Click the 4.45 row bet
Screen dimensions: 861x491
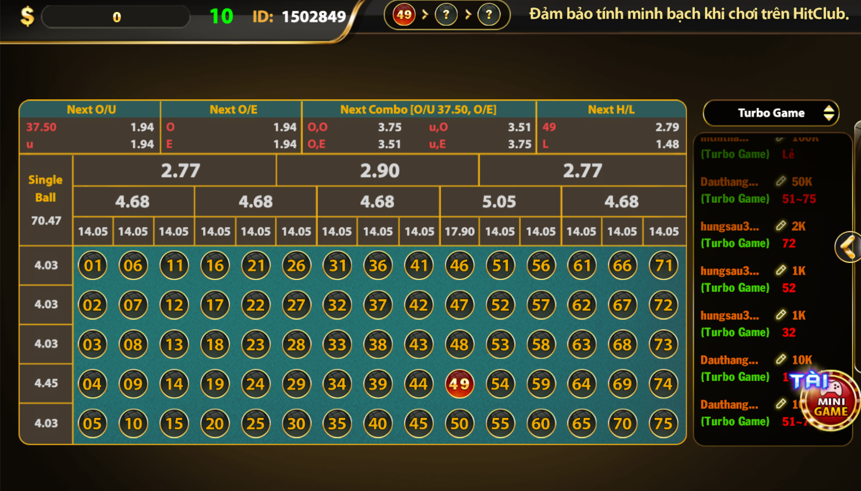(46, 383)
